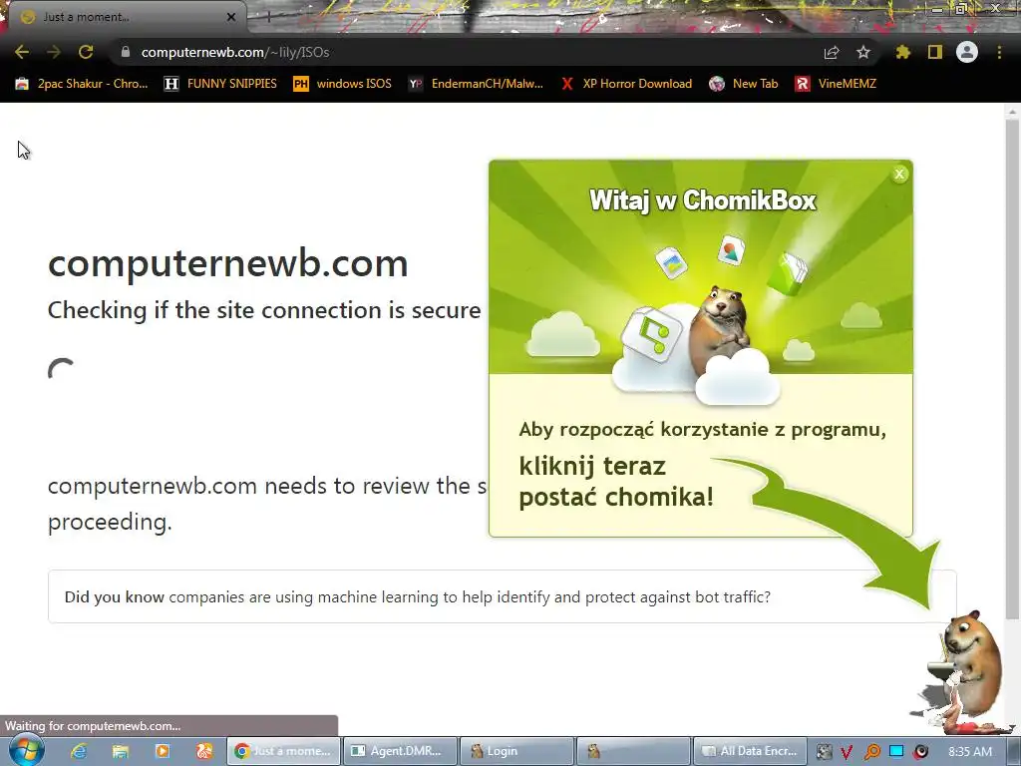Click the red V tray icon
This screenshot has height=766, width=1021.
(x=847, y=752)
